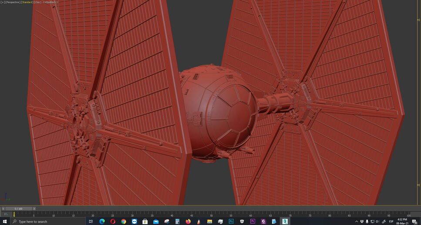Launch Firefox from the taskbar
This screenshot has width=421, height=225.
(188, 222)
